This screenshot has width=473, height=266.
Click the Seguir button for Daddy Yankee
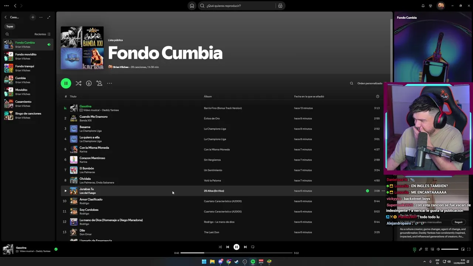pyautogui.click(x=459, y=222)
